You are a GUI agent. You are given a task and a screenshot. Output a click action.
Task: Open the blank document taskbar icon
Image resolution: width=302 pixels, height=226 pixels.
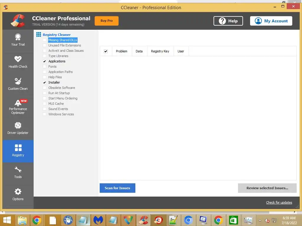click(x=52, y=220)
